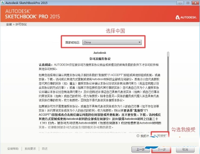
Task: Open the 自述 readme link
Action: click(x=45, y=149)
